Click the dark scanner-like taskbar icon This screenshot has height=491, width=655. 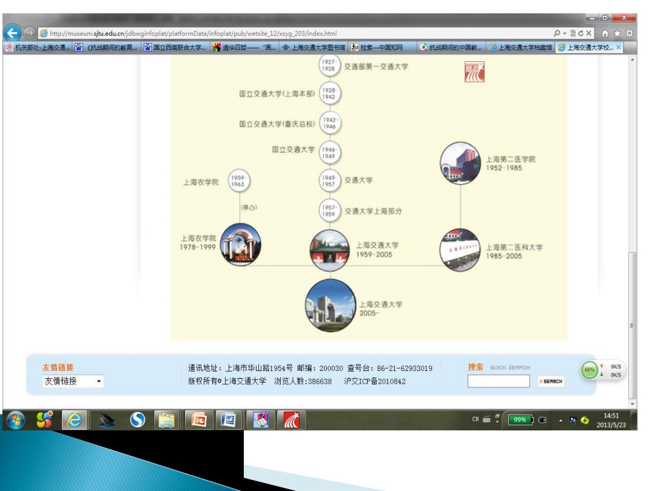click(x=107, y=420)
